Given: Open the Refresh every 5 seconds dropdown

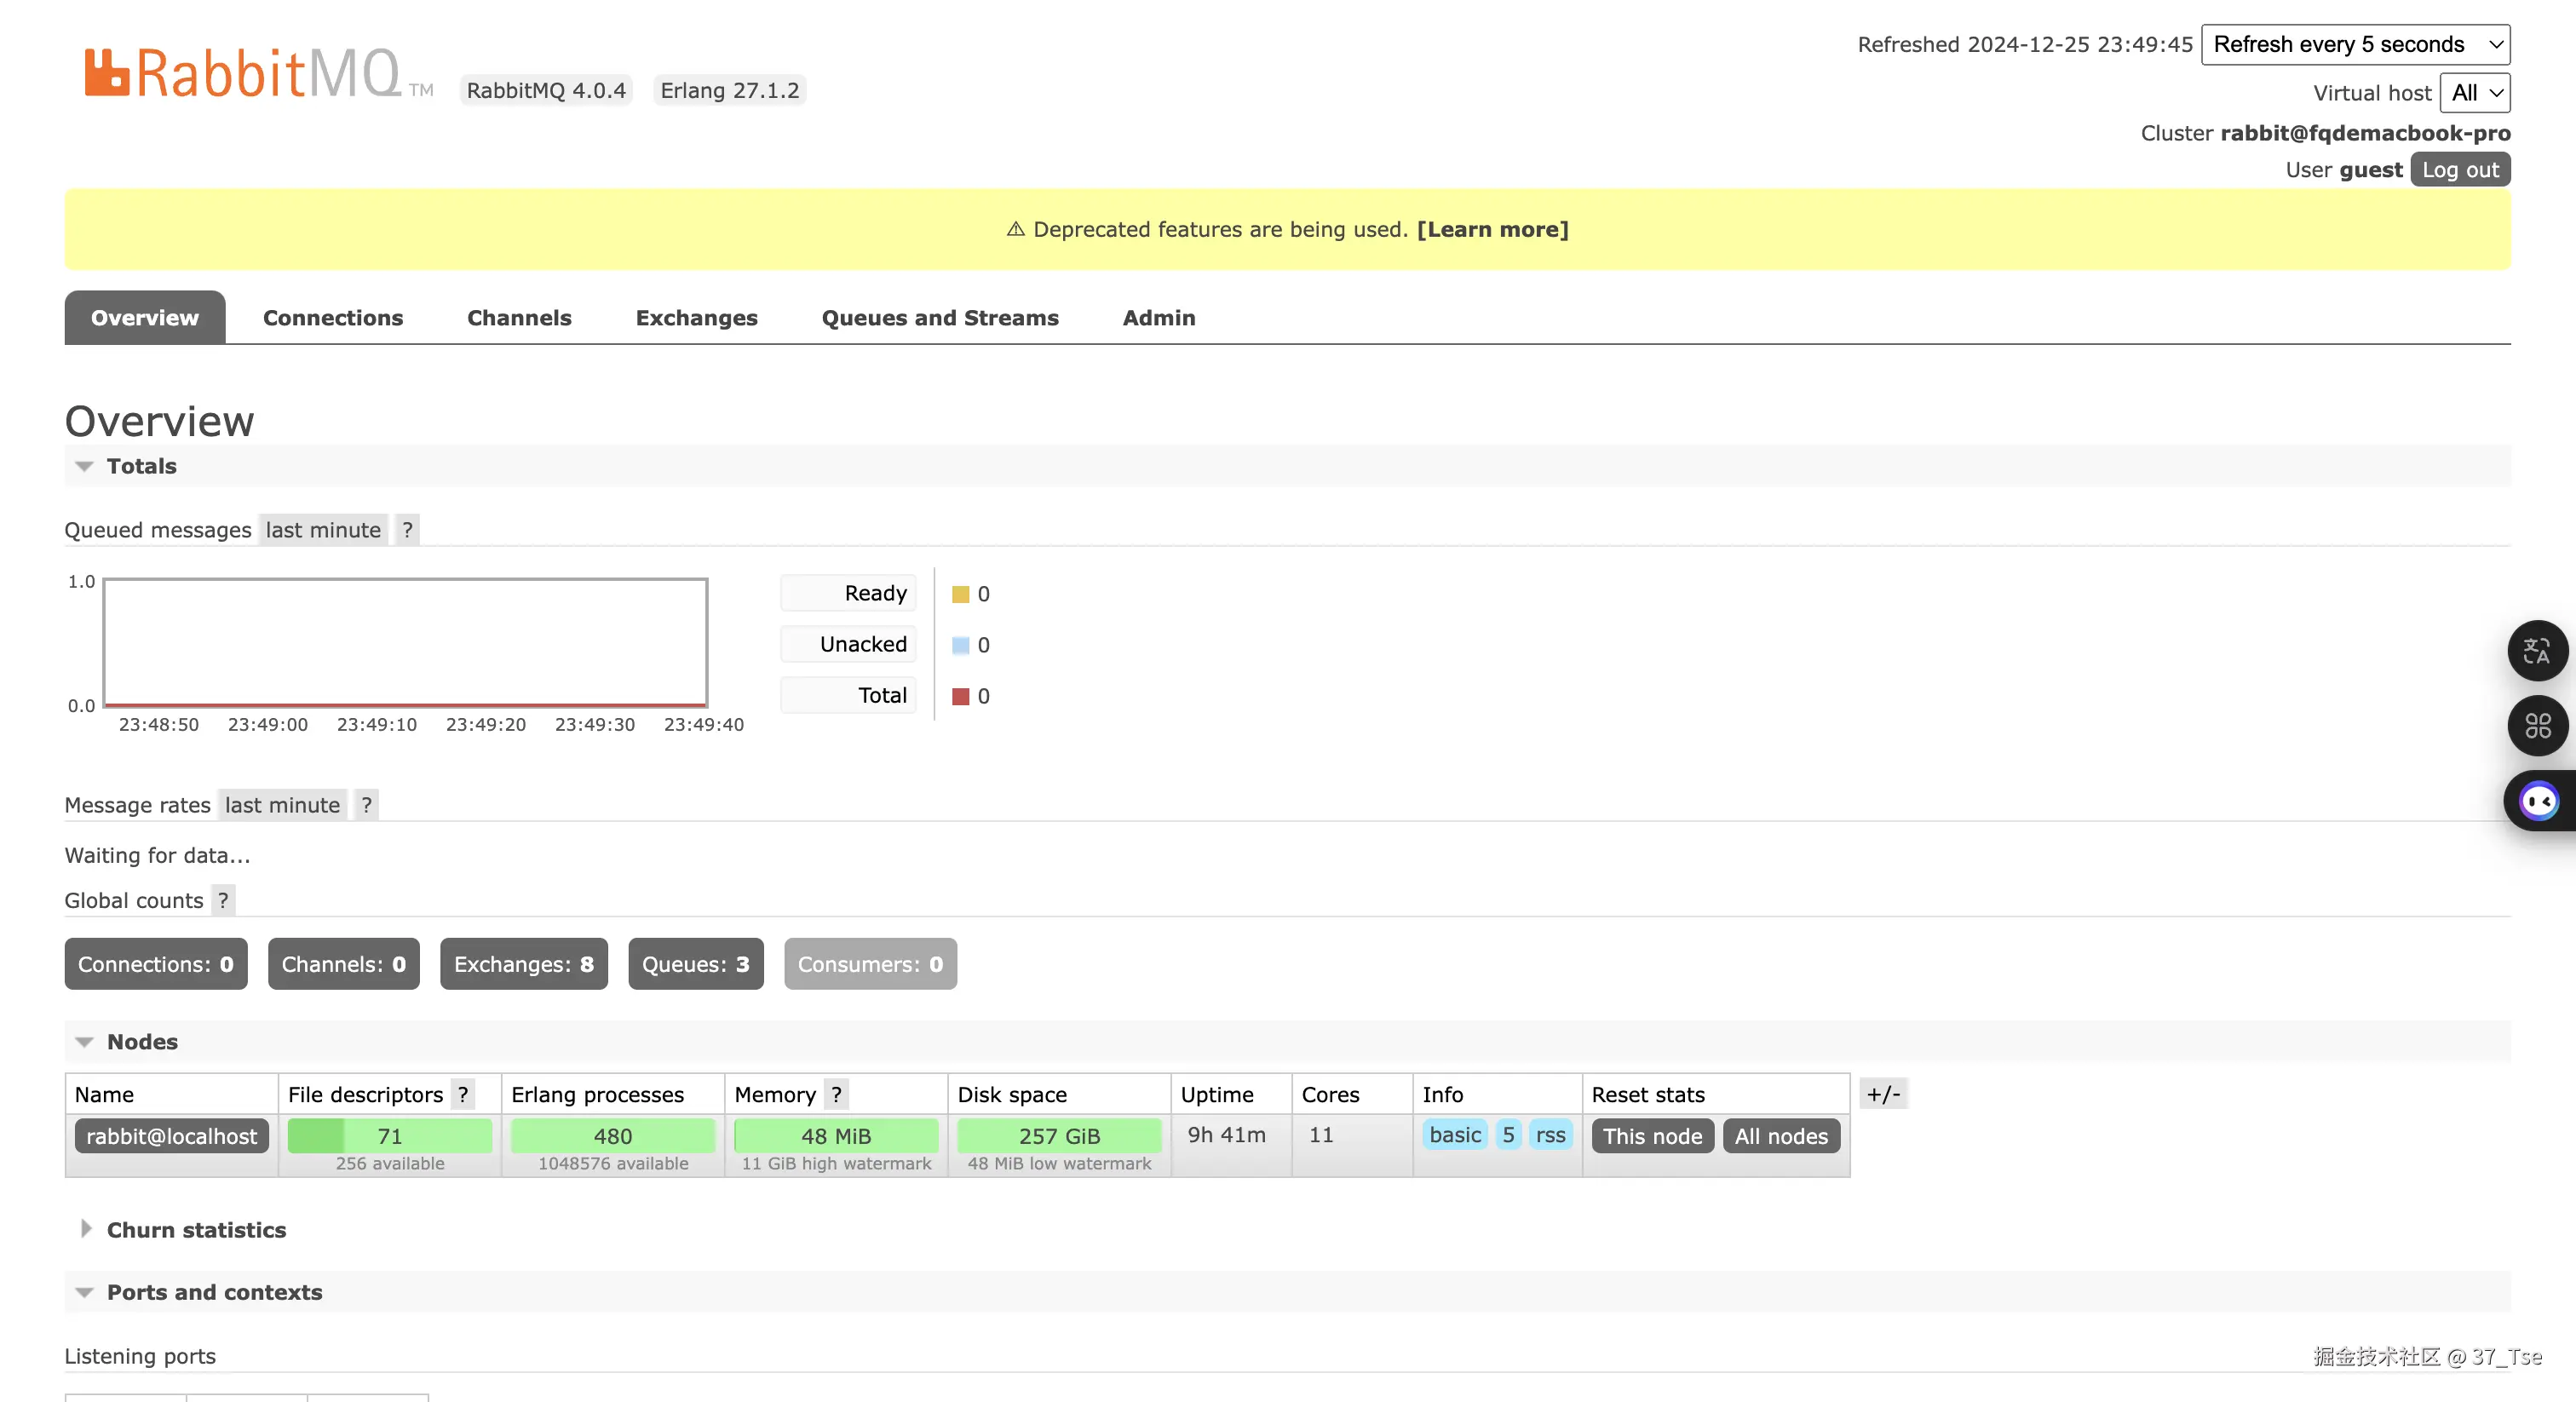Looking at the screenshot, I should point(2355,44).
